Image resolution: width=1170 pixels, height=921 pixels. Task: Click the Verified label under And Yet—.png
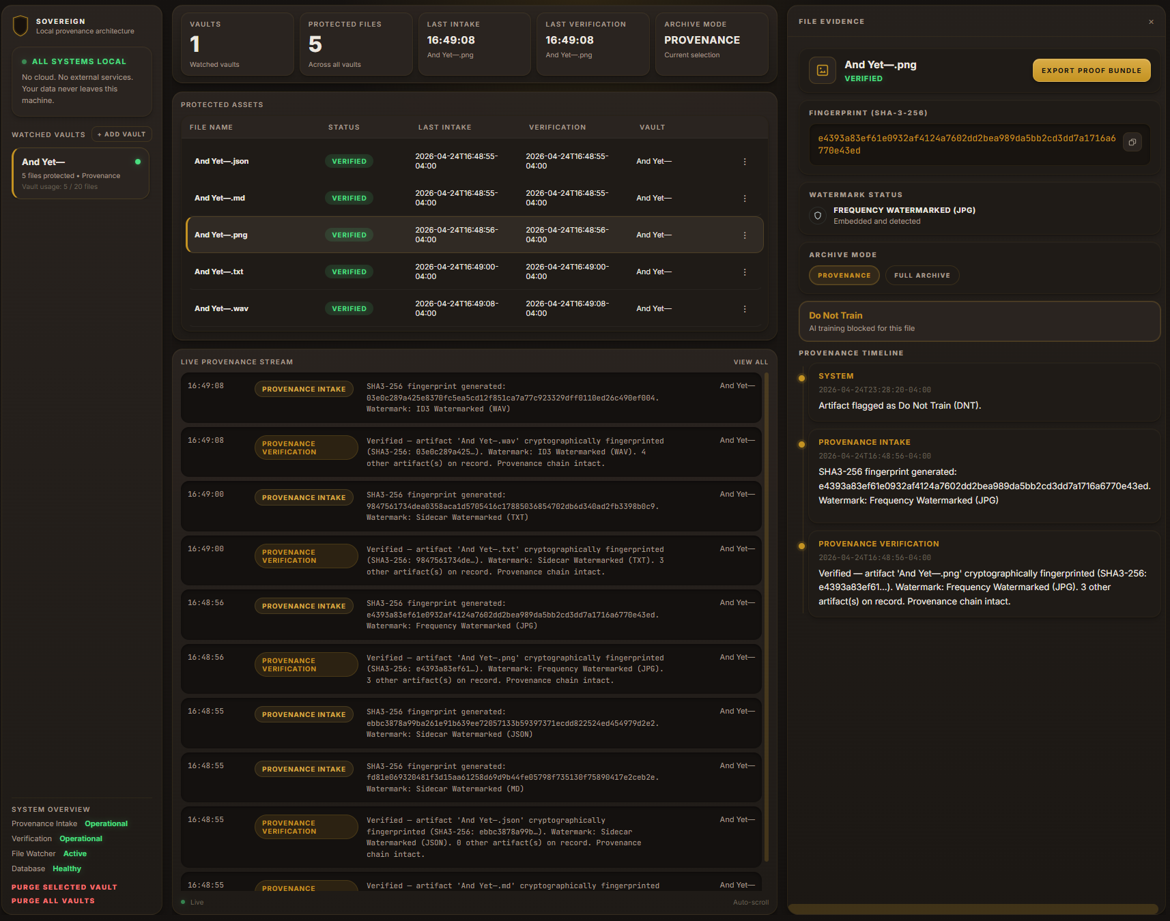[863, 79]
